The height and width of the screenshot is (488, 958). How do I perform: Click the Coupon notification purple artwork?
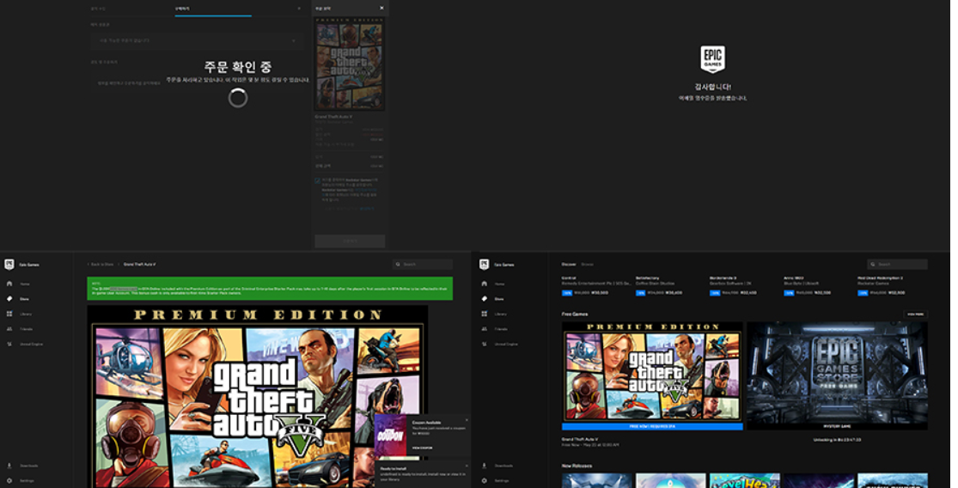pyautogui.click(x=390, y=435)
